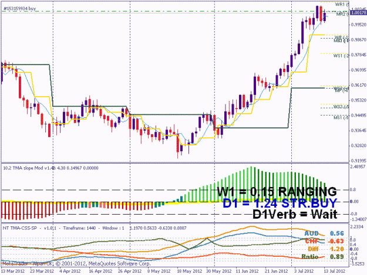This screenshot has height=275, width=367.
Task: Click date label 23 Mar 2012
Action: (42, 271)
